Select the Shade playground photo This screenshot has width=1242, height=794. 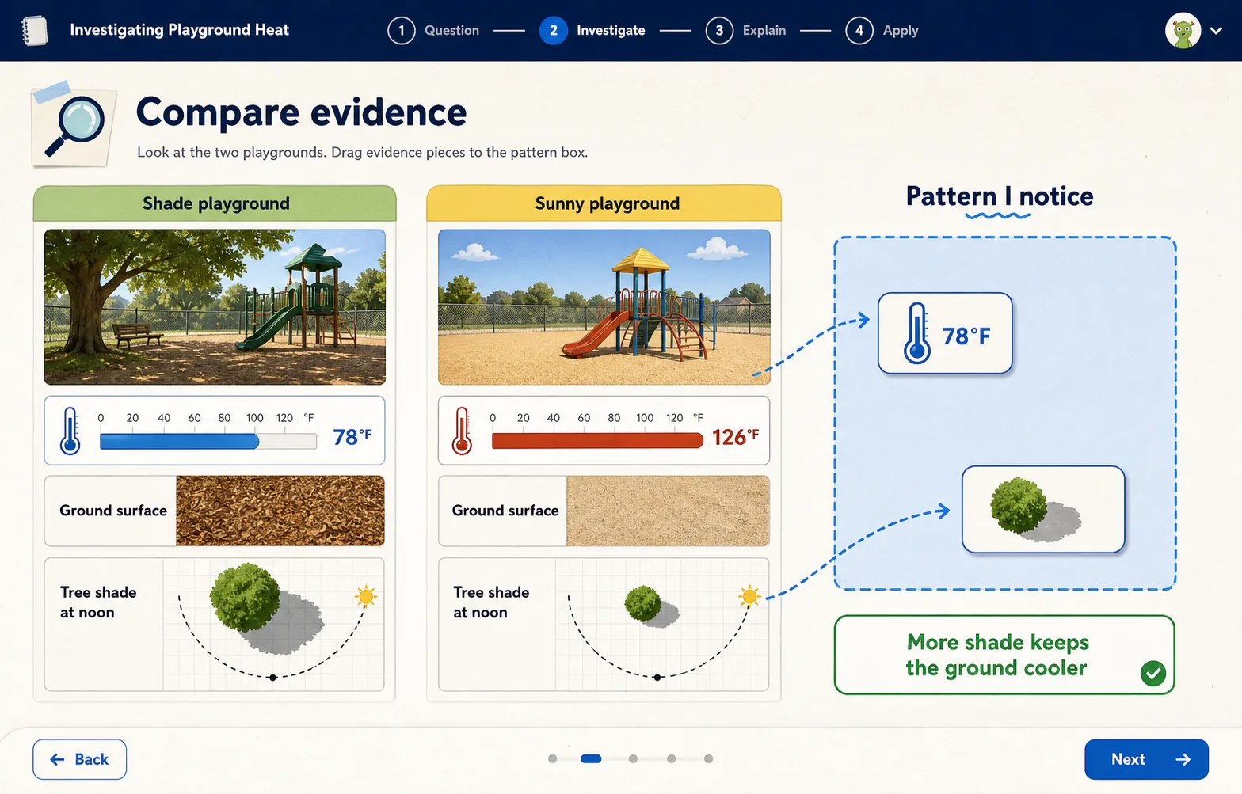point(215,307)
